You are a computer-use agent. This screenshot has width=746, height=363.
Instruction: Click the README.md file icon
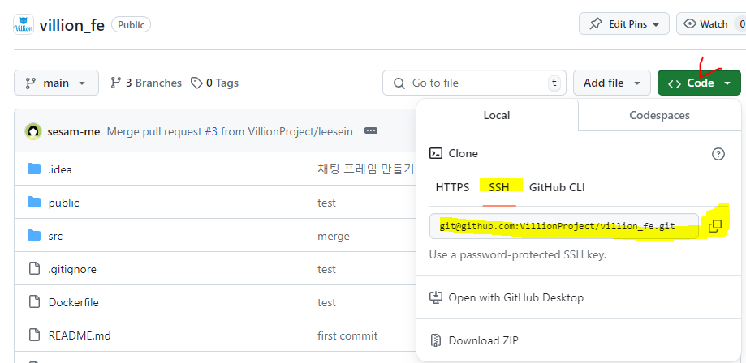[34, 335]
